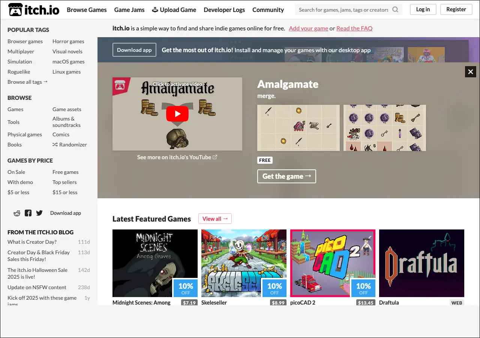
Task: Open the Upload Game page
Action: point(174,10)
